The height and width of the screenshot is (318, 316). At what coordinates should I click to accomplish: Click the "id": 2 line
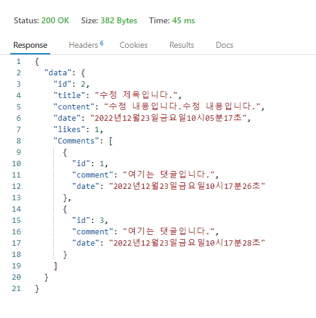click(71, 84)
